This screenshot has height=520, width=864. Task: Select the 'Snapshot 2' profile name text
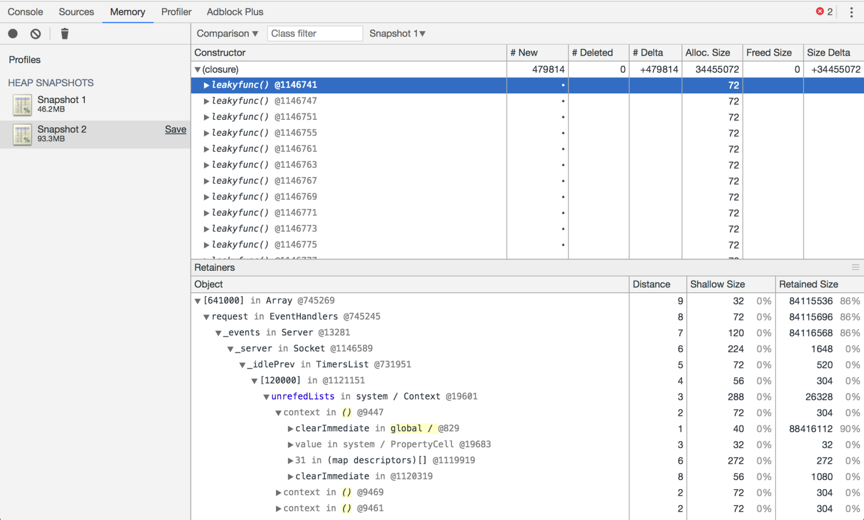coord(62,129)
